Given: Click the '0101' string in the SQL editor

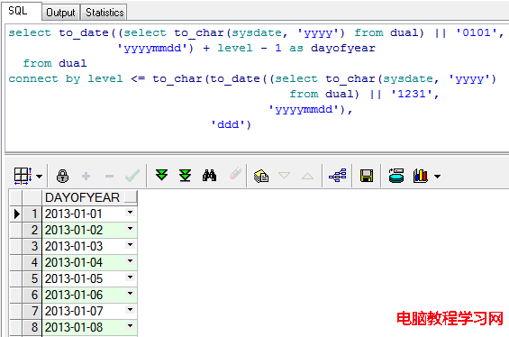Looking at the screenshot, I should (x=477, y=32).
